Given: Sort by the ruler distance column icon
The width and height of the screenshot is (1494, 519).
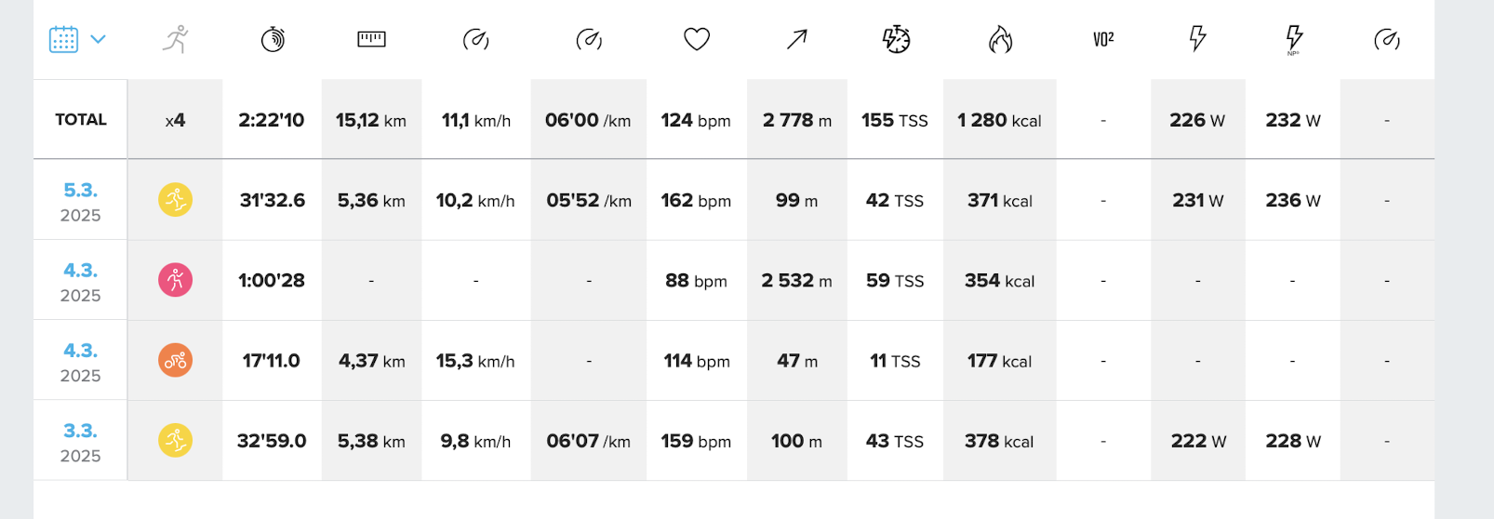Looking at the screenshot, I should [371, 39].
